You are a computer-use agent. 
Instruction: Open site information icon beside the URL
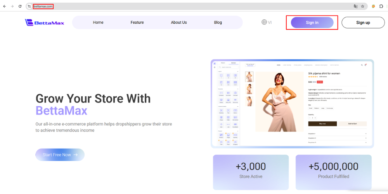click(29, 7)
